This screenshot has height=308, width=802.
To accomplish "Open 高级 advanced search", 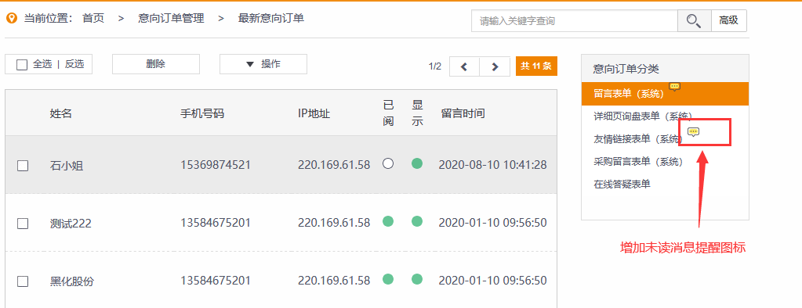I will tap(728, 21).
